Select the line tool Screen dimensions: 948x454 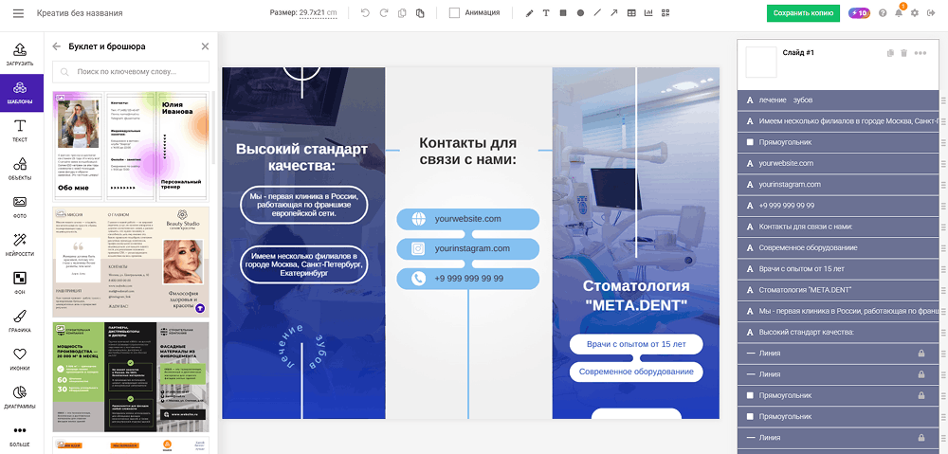point(597,12)
